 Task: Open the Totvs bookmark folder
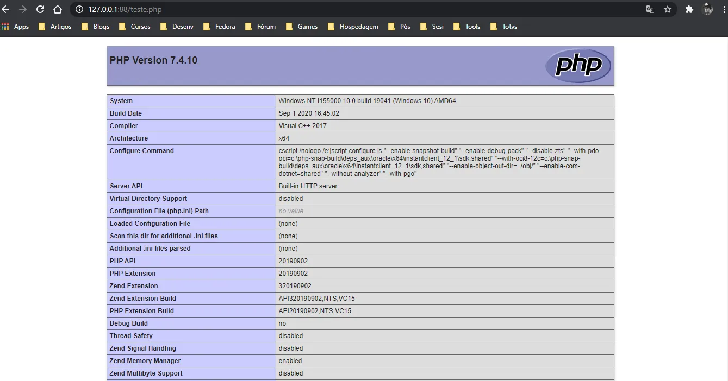[x=503, y=27]
